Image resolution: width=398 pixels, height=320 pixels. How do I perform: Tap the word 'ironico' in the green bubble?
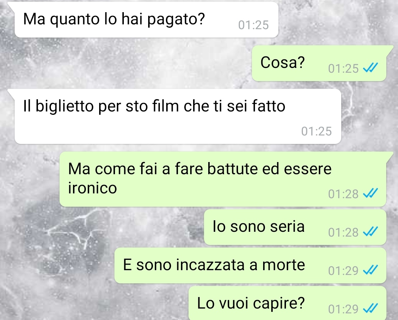point(92,188)
